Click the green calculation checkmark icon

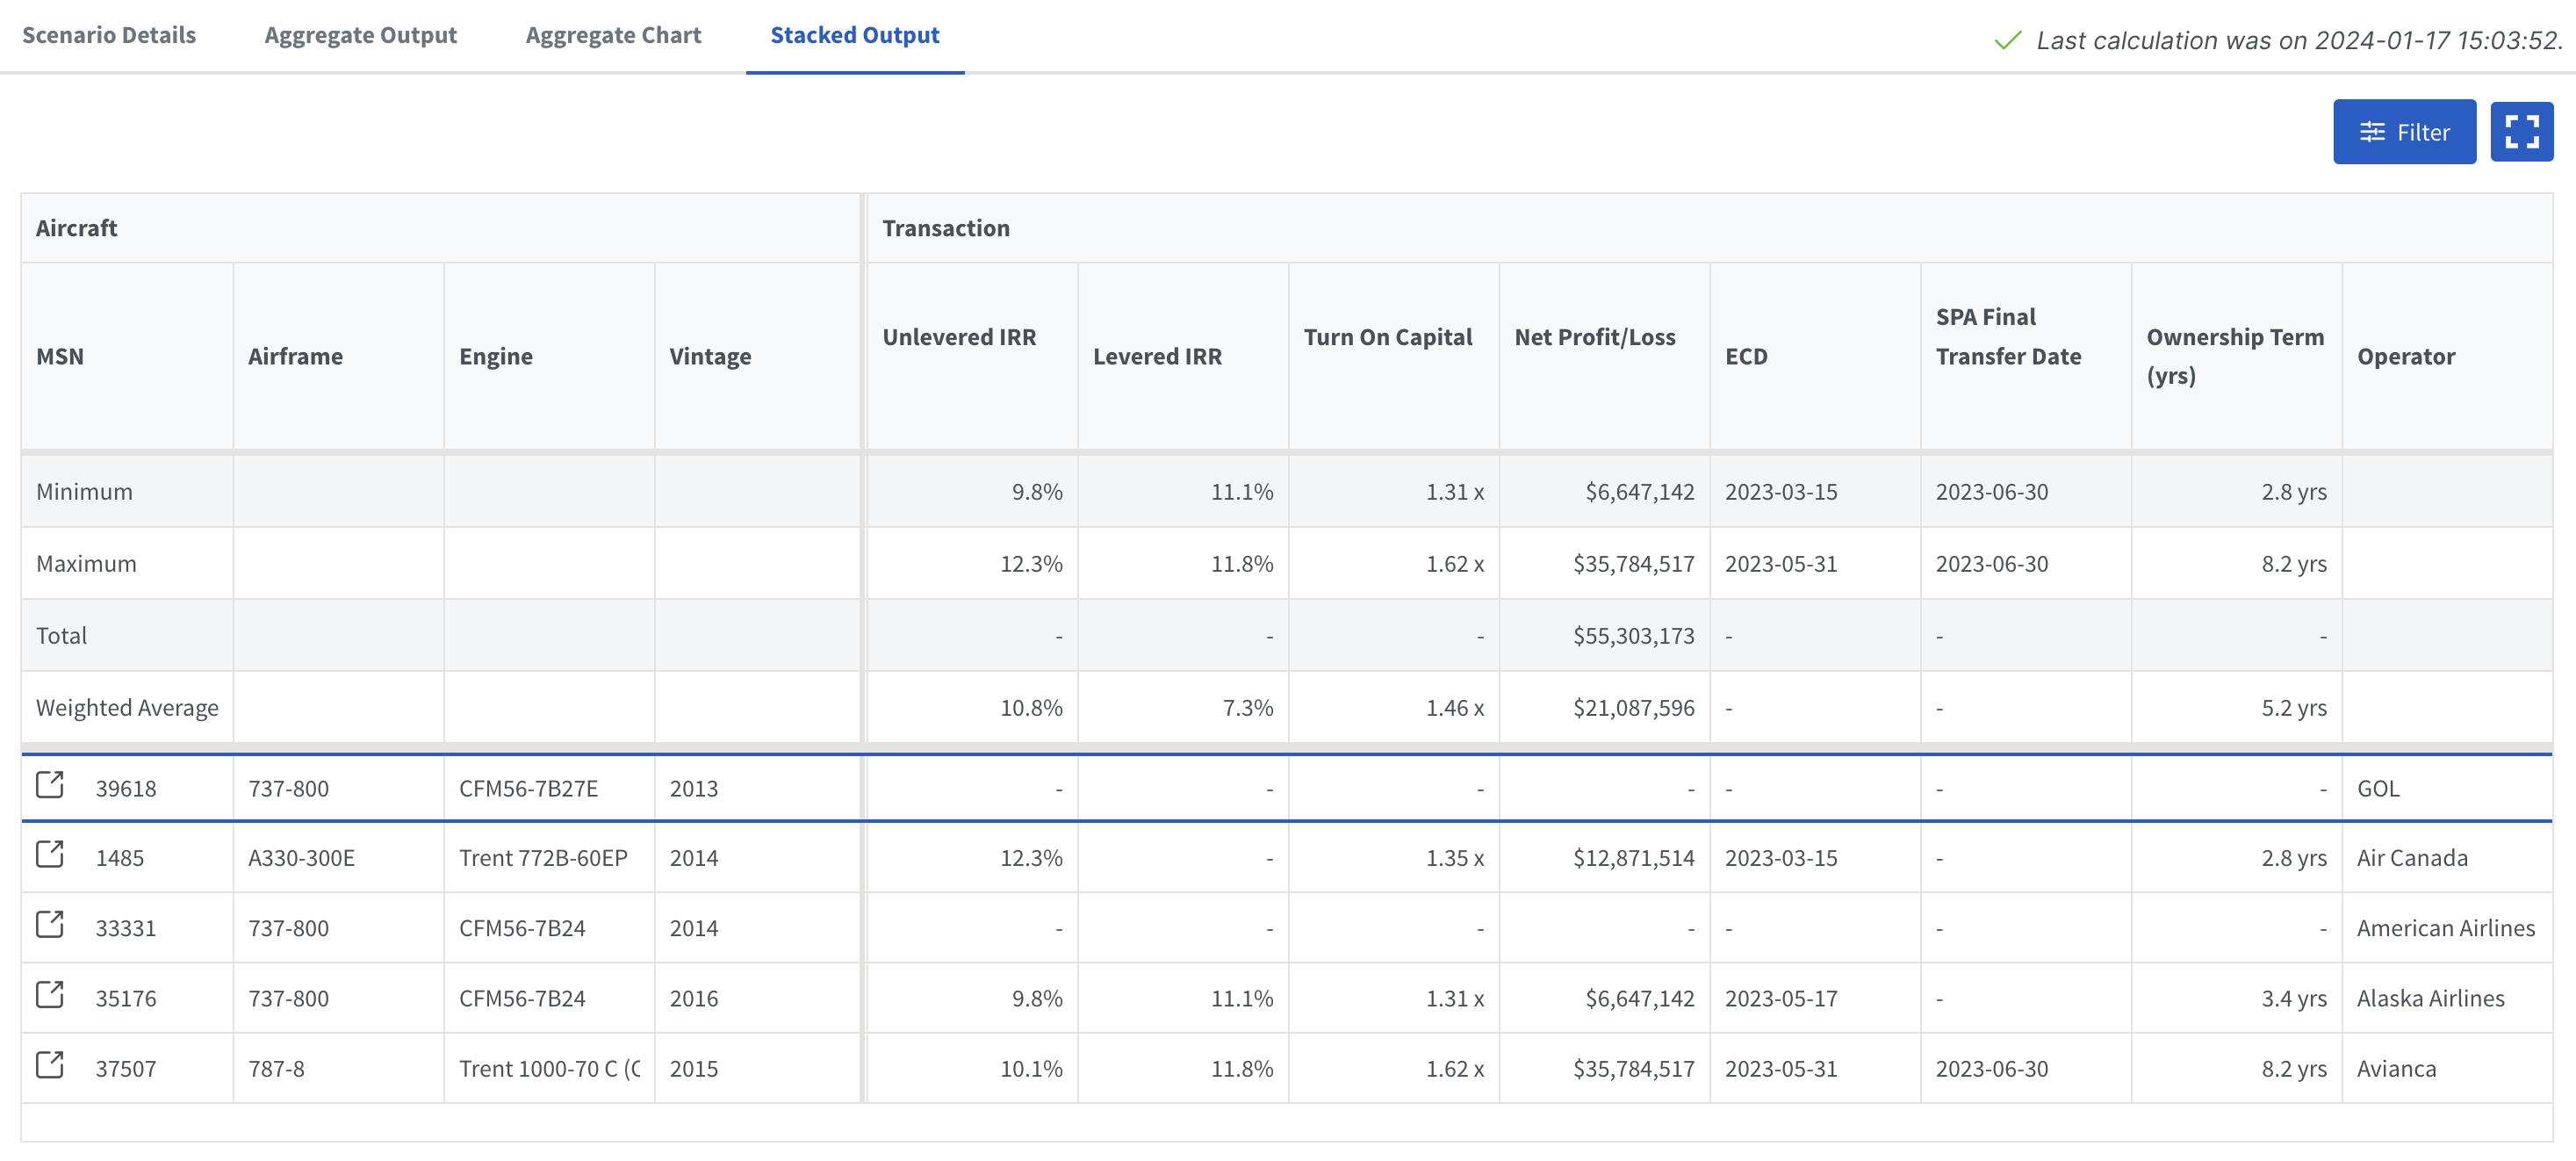2007,41
